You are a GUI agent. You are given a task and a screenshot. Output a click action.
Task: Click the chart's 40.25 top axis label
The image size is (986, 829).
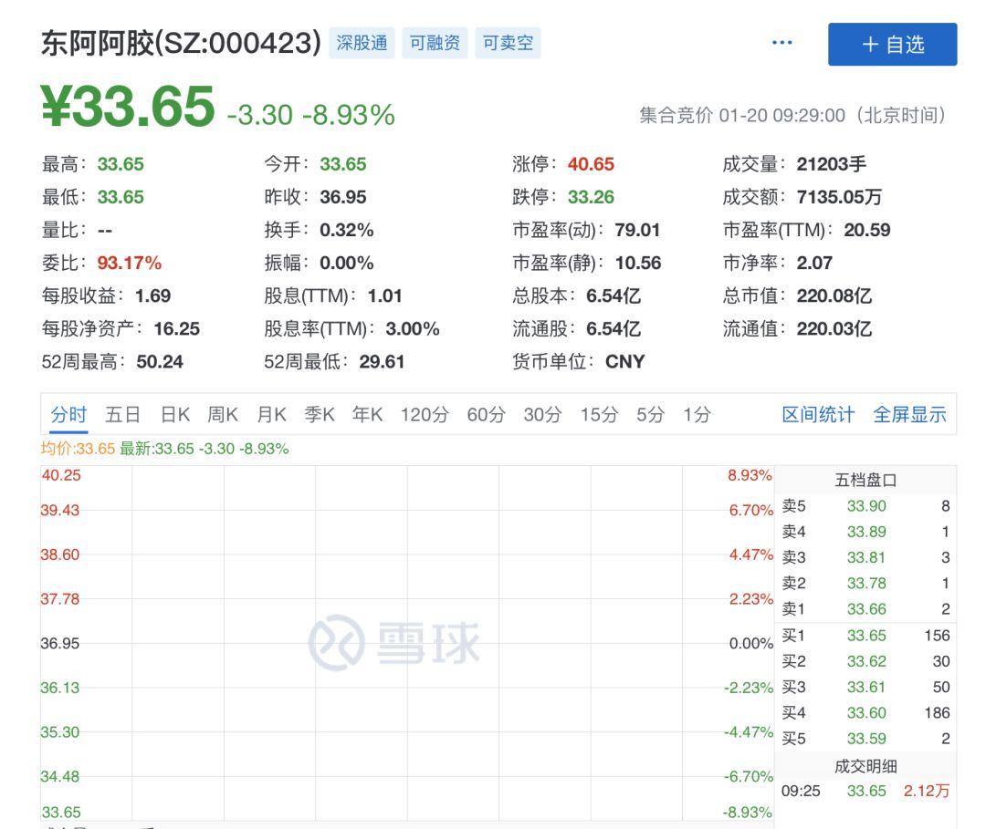[x=61, y=475]
